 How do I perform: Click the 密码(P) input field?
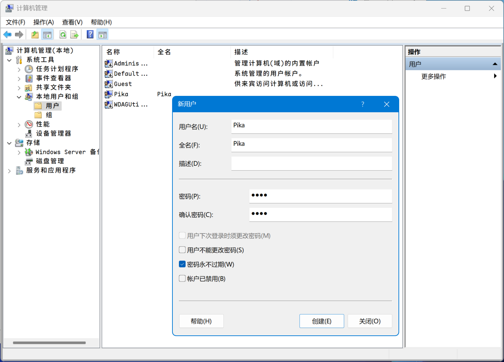[x=320, y=196]
